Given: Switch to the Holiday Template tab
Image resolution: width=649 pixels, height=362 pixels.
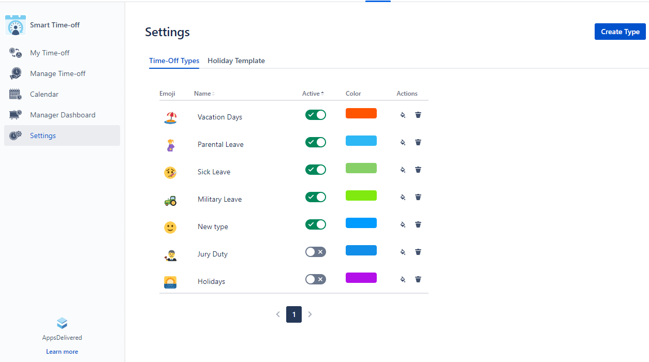Looking at the screenshot, I should (x=236, y=61).
